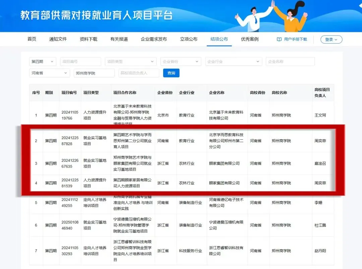The height and width of the screenshot is (269, 362).
Task: Click row 4 project name 第四期顾家家居有限公司
Action: [132, 183]
